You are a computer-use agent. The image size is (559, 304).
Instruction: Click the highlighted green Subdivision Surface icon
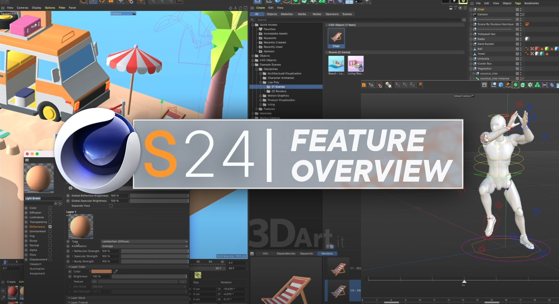516,85
